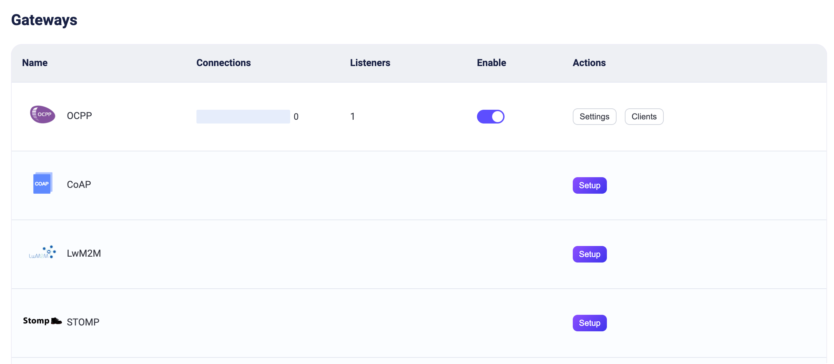
Task: Click the CoAP gateway logo icon
Action: [43, 183]
